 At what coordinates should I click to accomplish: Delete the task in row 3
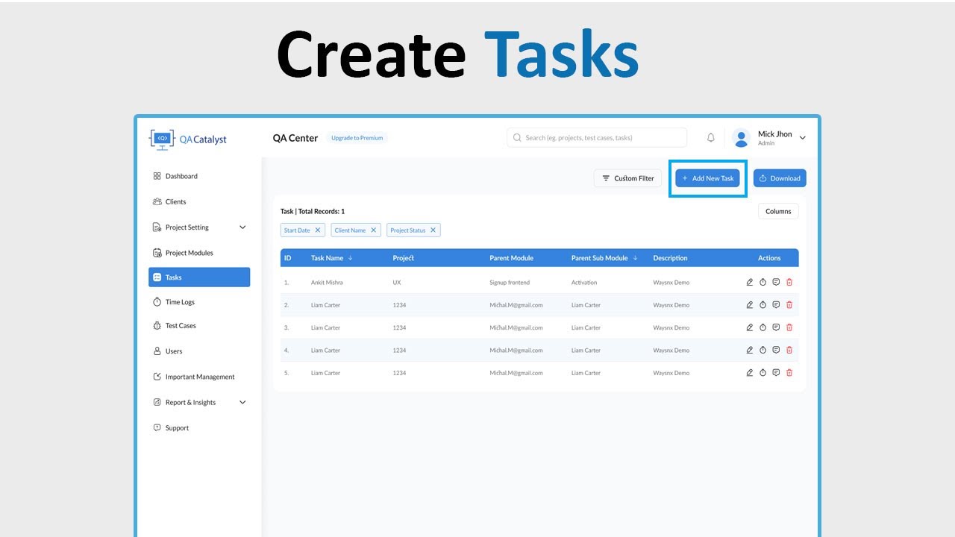(x=789, y=327)
